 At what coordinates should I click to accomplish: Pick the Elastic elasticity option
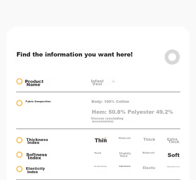(149, 168)
